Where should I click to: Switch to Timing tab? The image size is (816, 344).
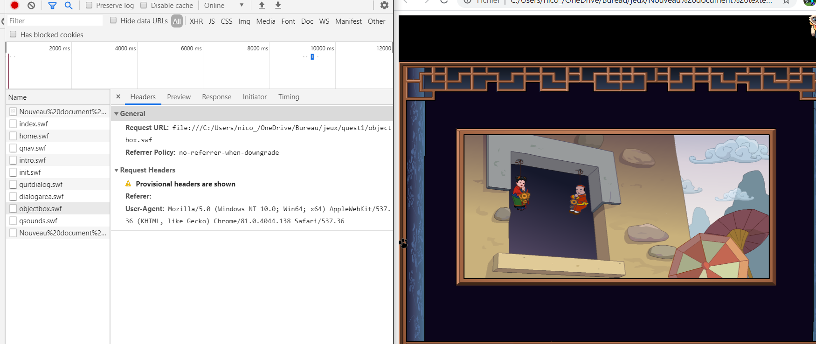[289, 96]
